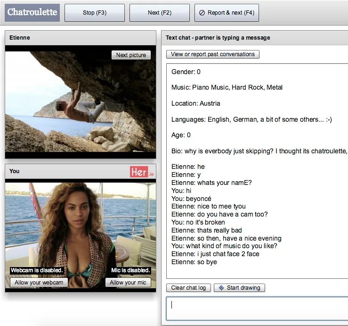Click the 'Gender: 0' line
Screen dimensions: 348x326
[186, 72]
